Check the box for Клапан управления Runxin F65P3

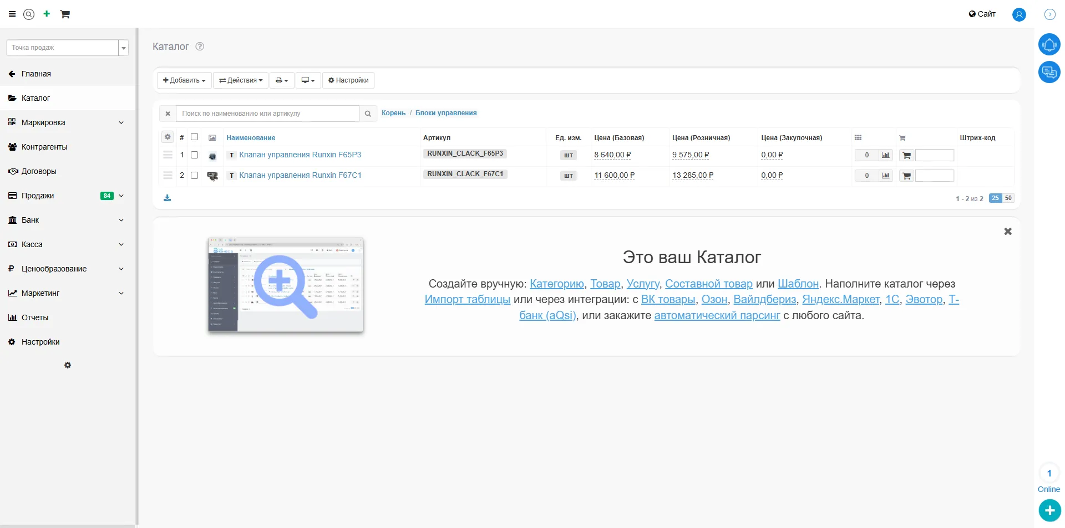coord(194,155)
